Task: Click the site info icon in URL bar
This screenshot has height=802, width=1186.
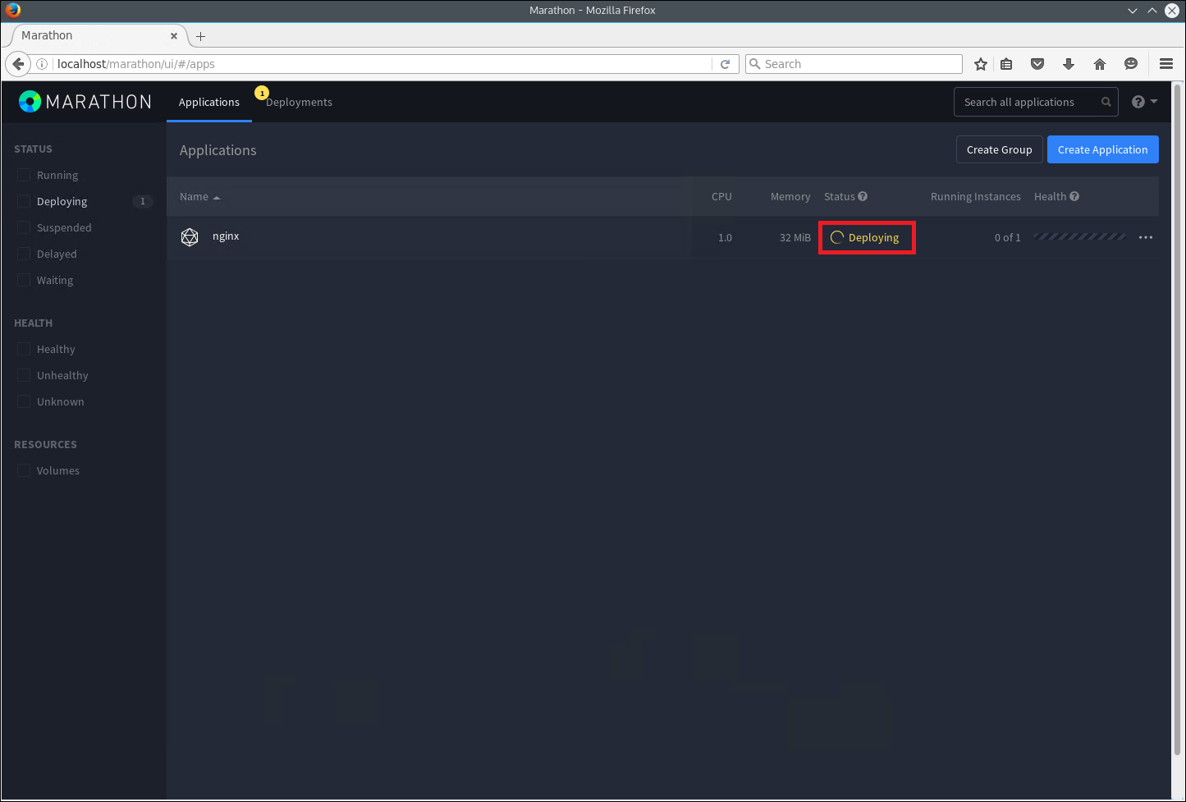Action: pos(42,64)
